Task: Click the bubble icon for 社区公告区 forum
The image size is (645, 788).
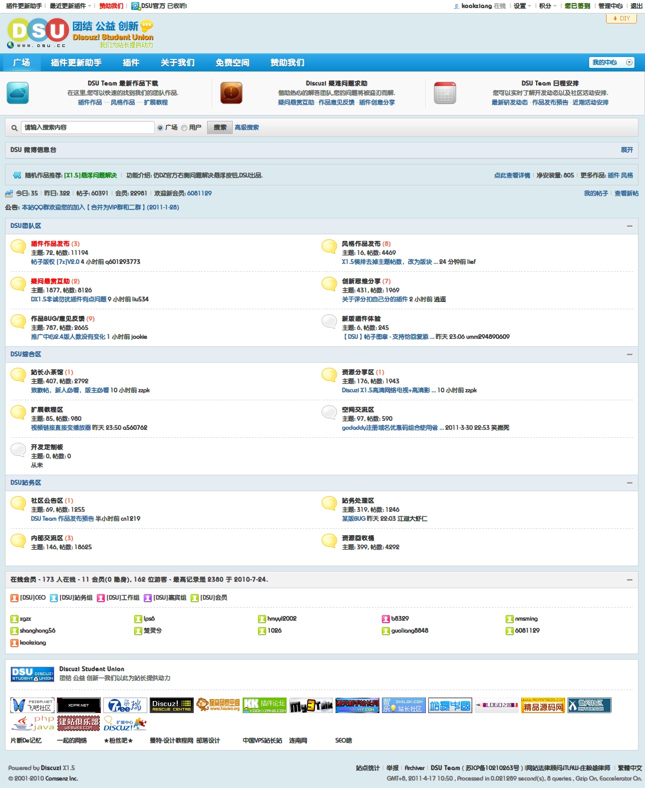Action: click(18, 503)
